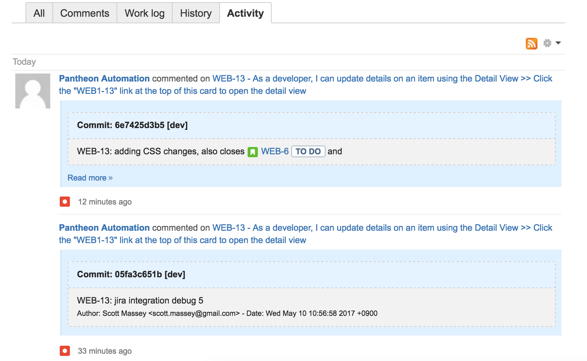
Task: Expand the dropdown arrow next to the gear
Action: (x=557, y=43)
